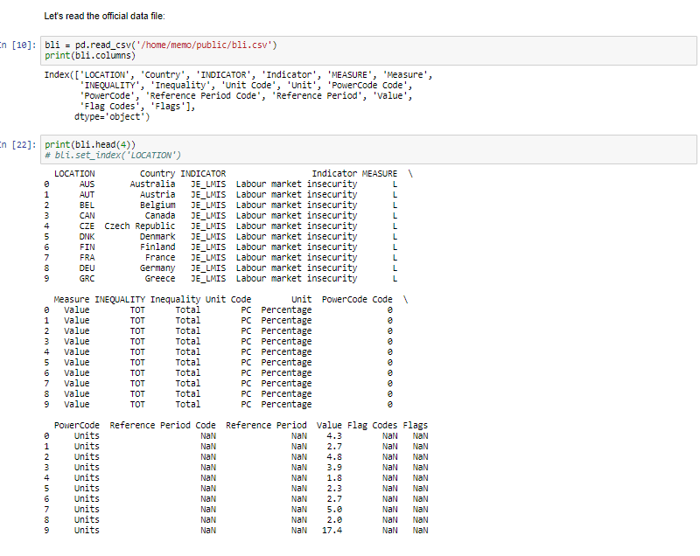700x556 pixels.
Task: Click the 'INDICATOR' column header in the printed table
Action: pos(203,173)
